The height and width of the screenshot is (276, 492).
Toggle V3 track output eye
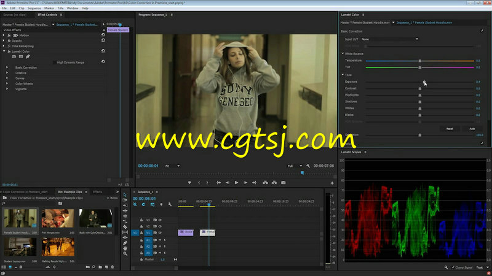pos(160,220)
